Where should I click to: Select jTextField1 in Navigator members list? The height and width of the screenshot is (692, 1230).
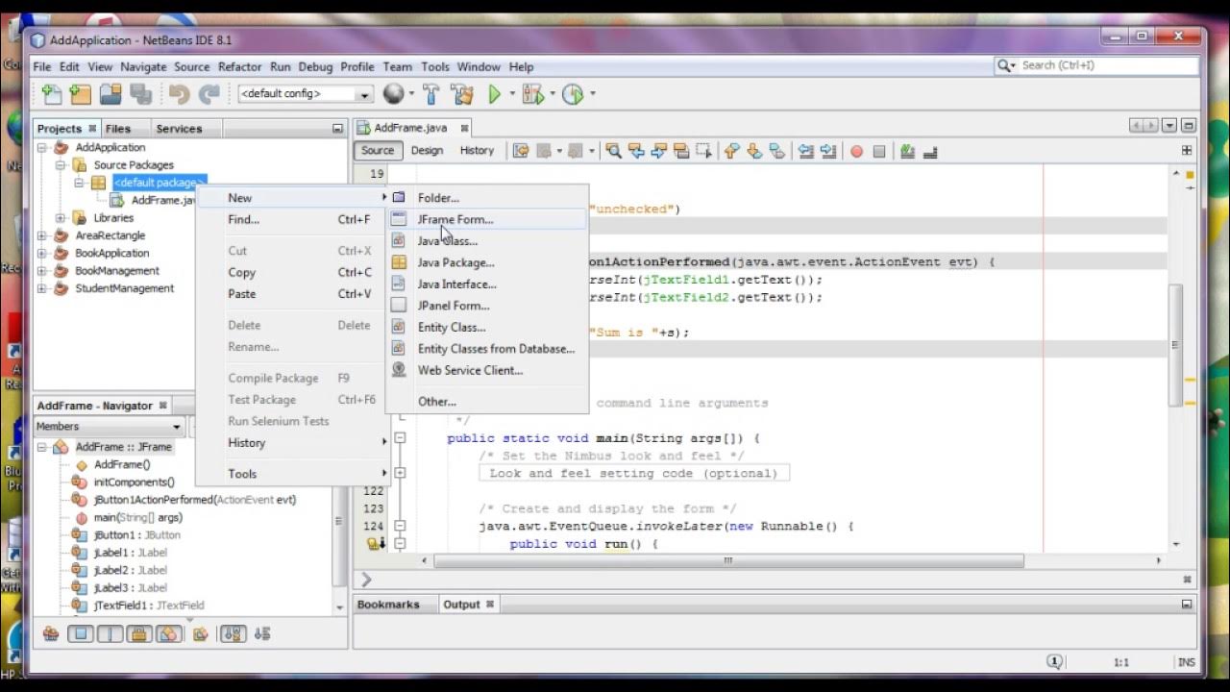149,605
